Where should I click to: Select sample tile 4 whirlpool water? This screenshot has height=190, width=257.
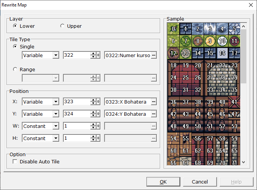[x=222, y=29]
